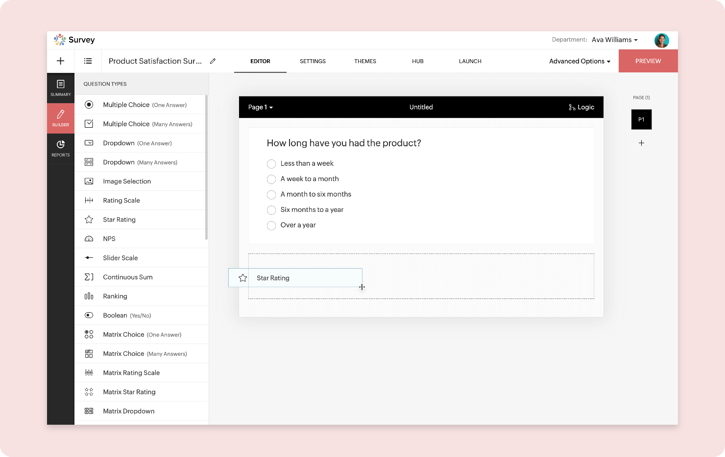The width and height of the screenshot is (725, 457).
Task: Switch to the Settings tab
Action: (313, 61)
